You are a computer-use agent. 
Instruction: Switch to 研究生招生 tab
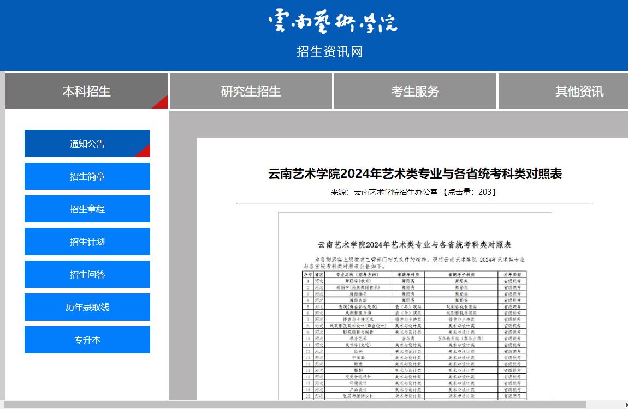coord(251,91)
